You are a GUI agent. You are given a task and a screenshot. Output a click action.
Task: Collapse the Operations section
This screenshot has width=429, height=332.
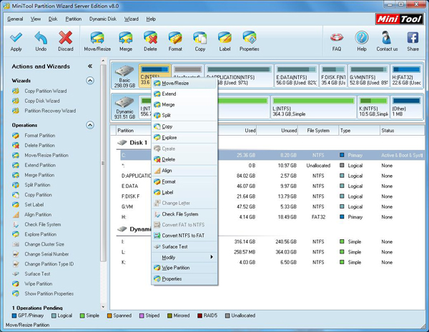90,125
